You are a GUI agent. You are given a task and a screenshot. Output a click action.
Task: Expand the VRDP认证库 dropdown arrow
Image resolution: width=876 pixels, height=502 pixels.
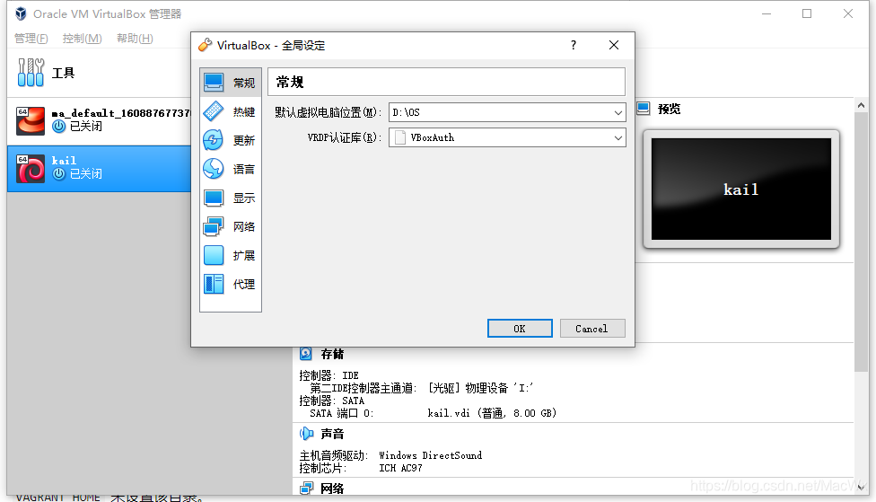click(x=618, y=137)
